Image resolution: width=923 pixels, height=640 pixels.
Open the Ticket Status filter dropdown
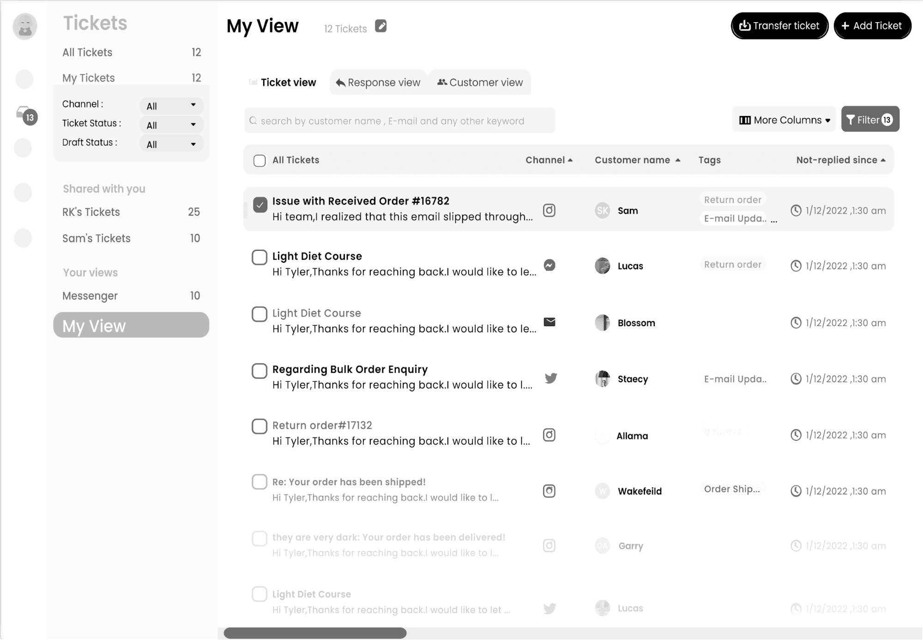[171, 125]
